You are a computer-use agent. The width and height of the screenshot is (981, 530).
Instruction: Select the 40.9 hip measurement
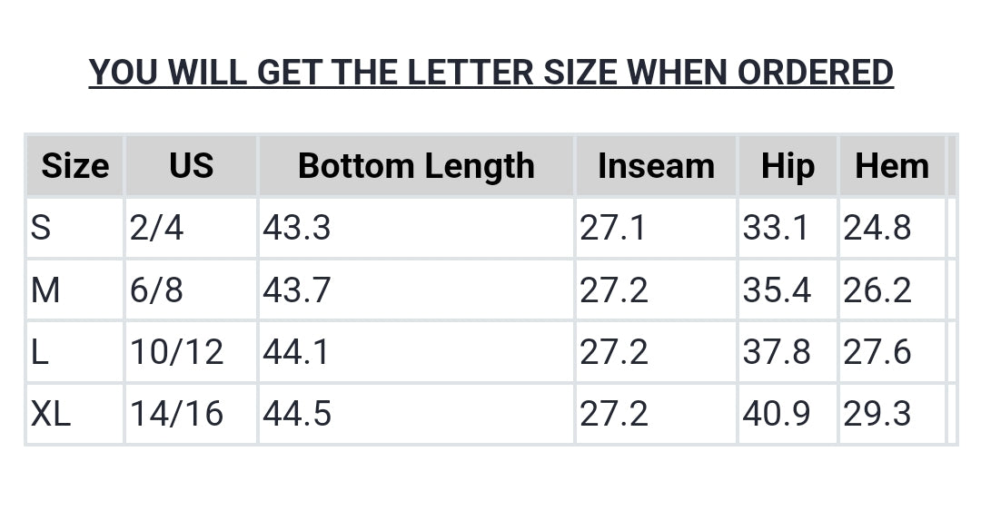[777, 414]
